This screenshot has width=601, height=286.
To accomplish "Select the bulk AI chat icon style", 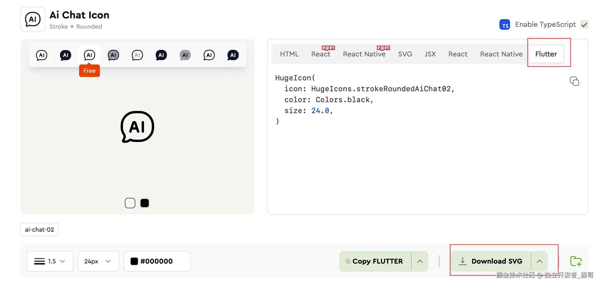I will pyautogui.click(x=185, y=55).
